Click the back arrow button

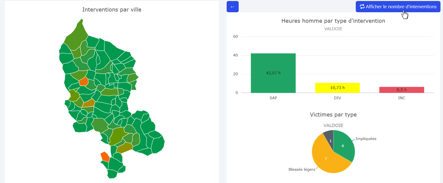232,7
